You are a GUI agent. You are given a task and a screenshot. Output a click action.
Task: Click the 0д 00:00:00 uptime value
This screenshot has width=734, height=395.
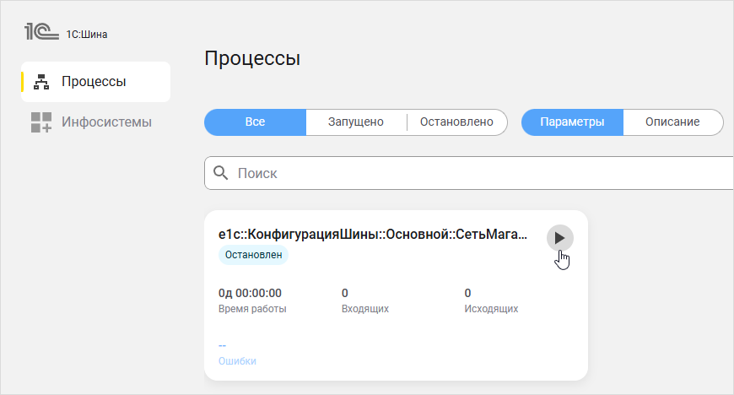250,294
